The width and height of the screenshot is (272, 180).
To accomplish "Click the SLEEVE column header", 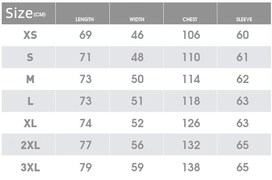I will tap(244, 19).
